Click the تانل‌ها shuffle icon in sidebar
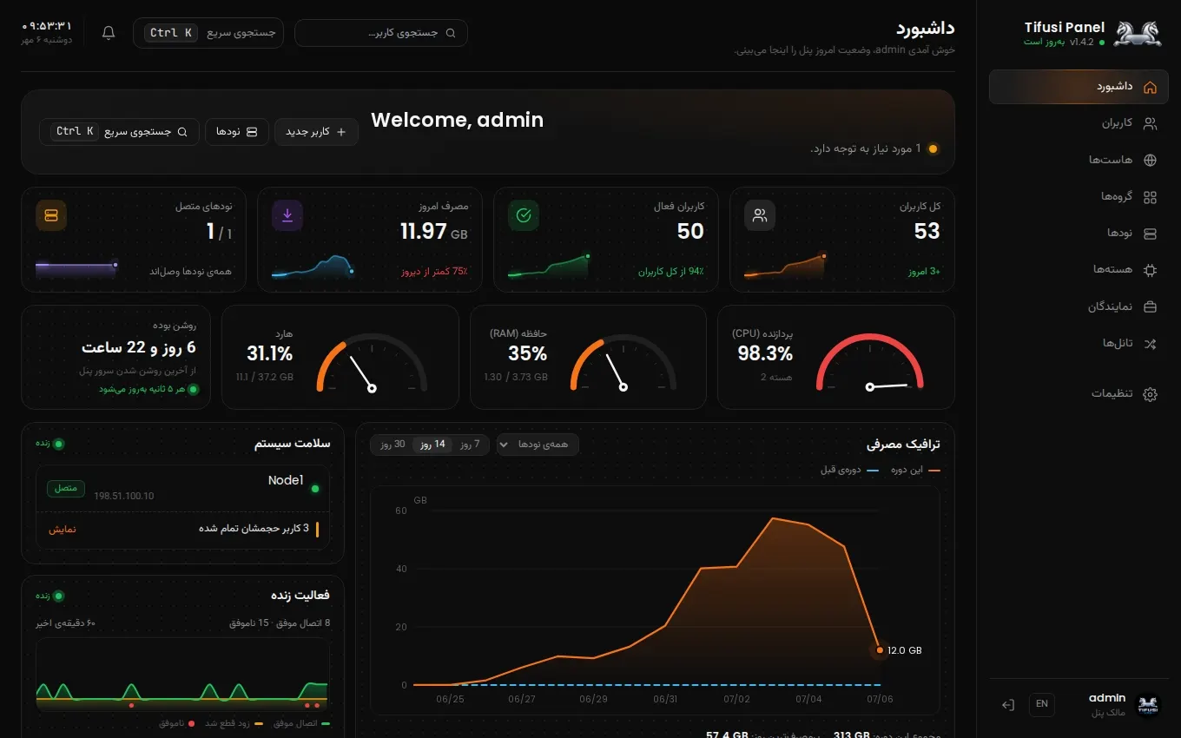Viewport: 1181px width, 738px height. pyautogui.click(x=1150, y=344)
